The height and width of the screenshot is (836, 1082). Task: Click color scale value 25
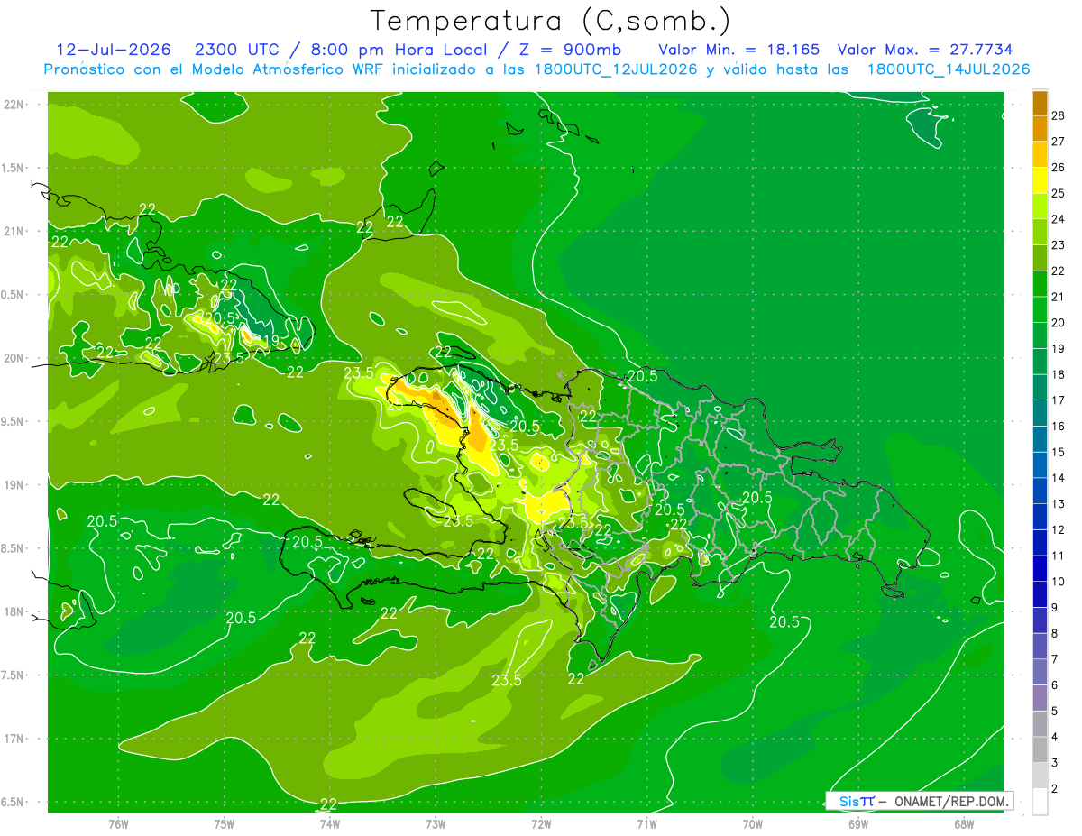click(x=1058, y=193)
